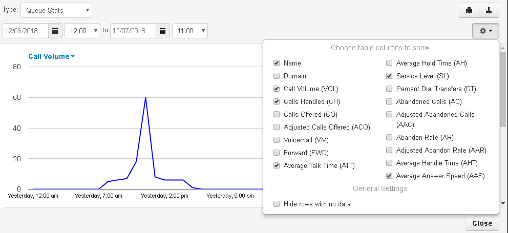
Task: Click the Close button
Action: (482, 223)
